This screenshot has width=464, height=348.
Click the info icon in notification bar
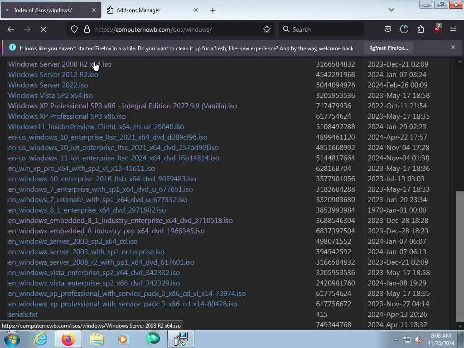tap(12, 47)
